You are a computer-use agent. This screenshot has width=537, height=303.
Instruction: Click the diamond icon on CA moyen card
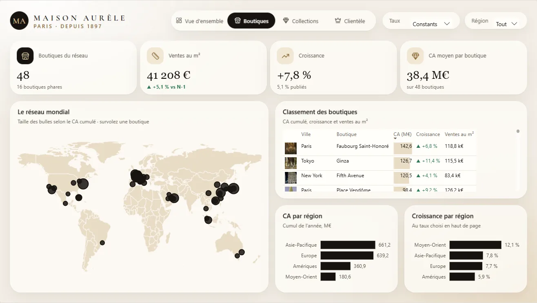(x=415, y=56)
